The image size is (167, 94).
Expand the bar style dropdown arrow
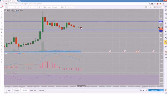click(x=42, y=7)
